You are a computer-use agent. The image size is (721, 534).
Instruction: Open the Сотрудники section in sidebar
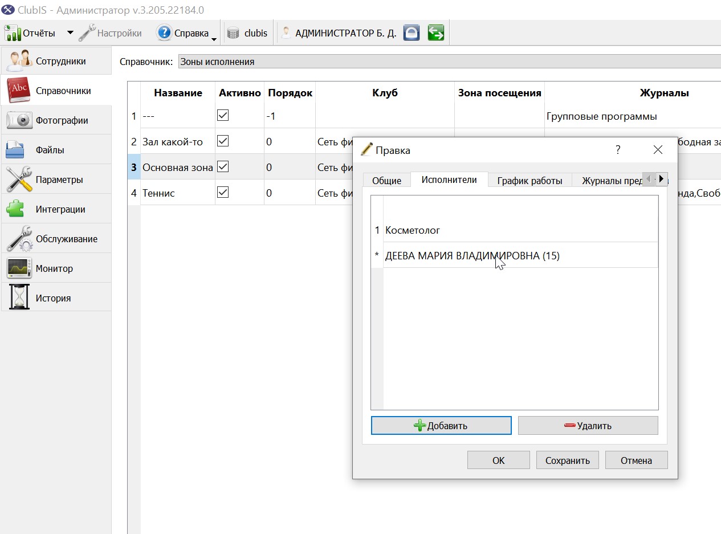(56, 61)
